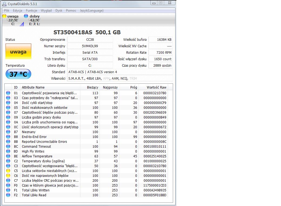The image size is (281, 206).
Task: Click the Attribute Name column header
Action: 50,87
